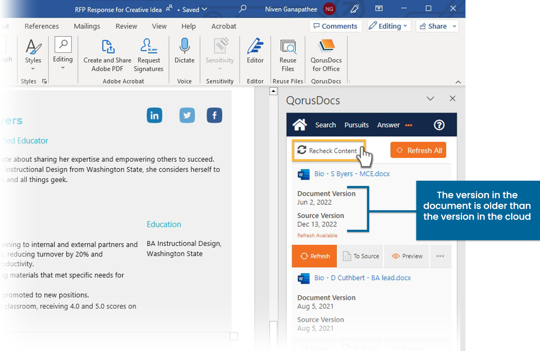Open the Mailings tab
This screenshot has height=351, width=540.
pyautogui.click(x=87, y=26)
